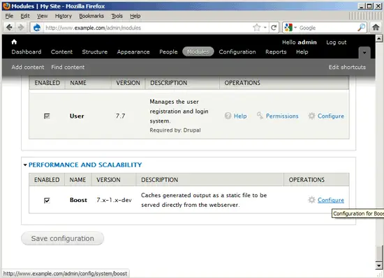Toggle the User module enabled checkbox
The image size is (384, 278).
point(47,116)
